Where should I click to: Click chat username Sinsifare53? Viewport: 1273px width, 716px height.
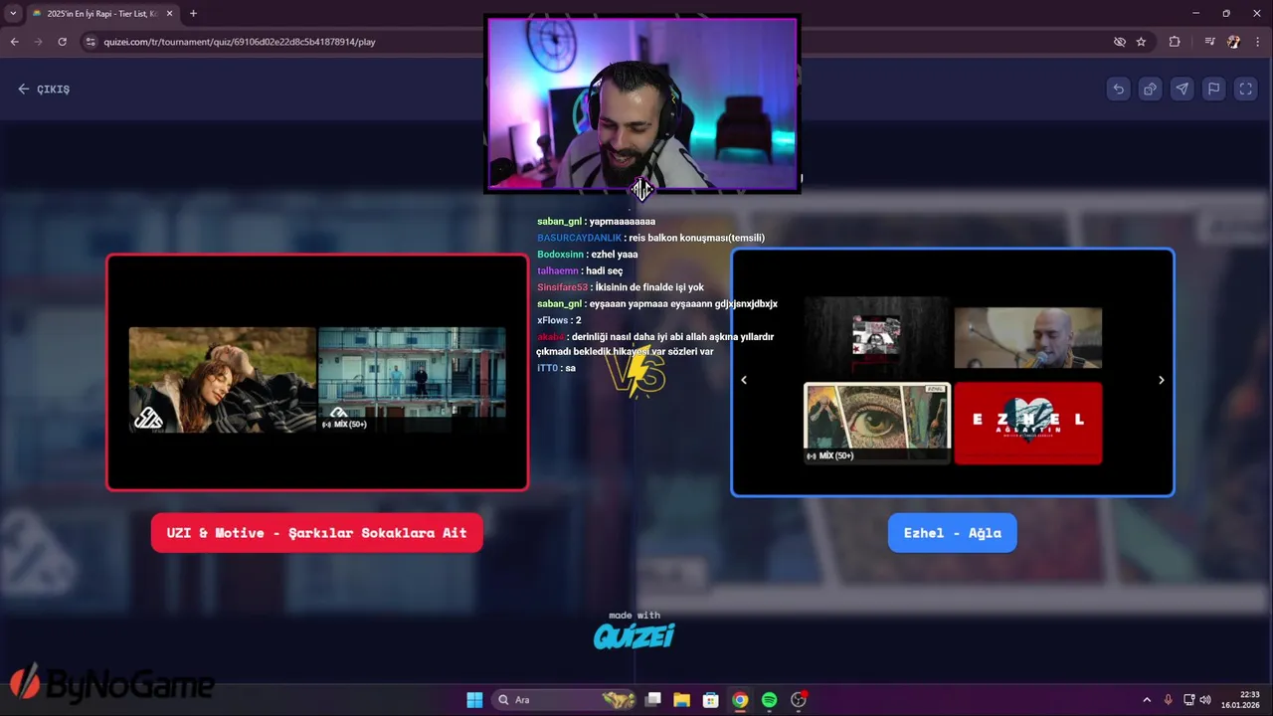pyautogui.click(x=562, y=287)
